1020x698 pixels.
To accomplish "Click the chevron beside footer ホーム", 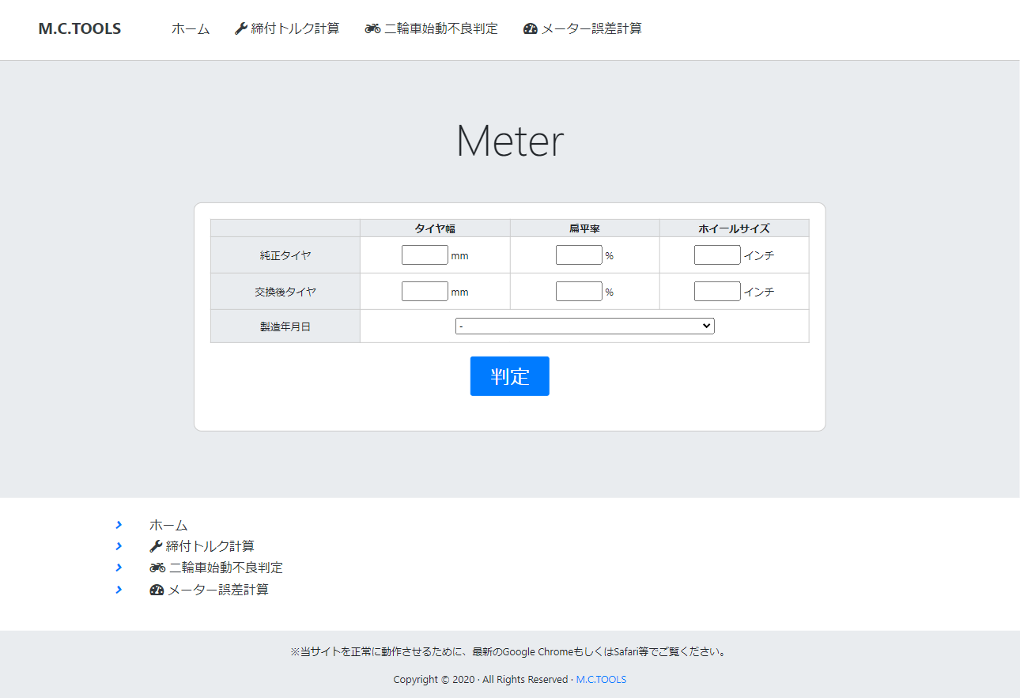I will point(119,525).
